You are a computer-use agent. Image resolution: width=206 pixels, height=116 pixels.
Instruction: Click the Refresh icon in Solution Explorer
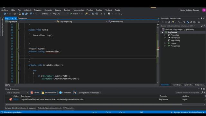[188, 22]
